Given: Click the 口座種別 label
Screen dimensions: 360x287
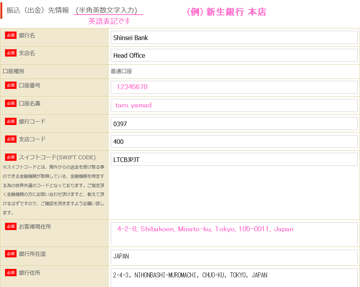Looking at the screenshot, I should 13,71.
